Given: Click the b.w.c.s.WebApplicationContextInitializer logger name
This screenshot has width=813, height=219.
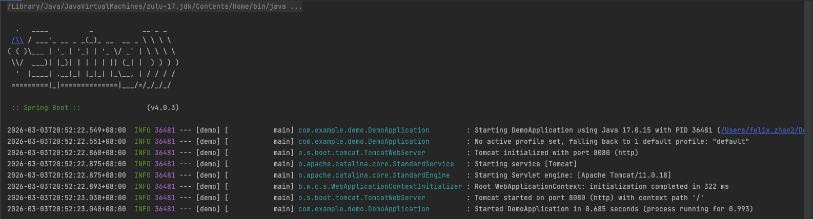Looking at the screenshot, I should click(380, 187).
